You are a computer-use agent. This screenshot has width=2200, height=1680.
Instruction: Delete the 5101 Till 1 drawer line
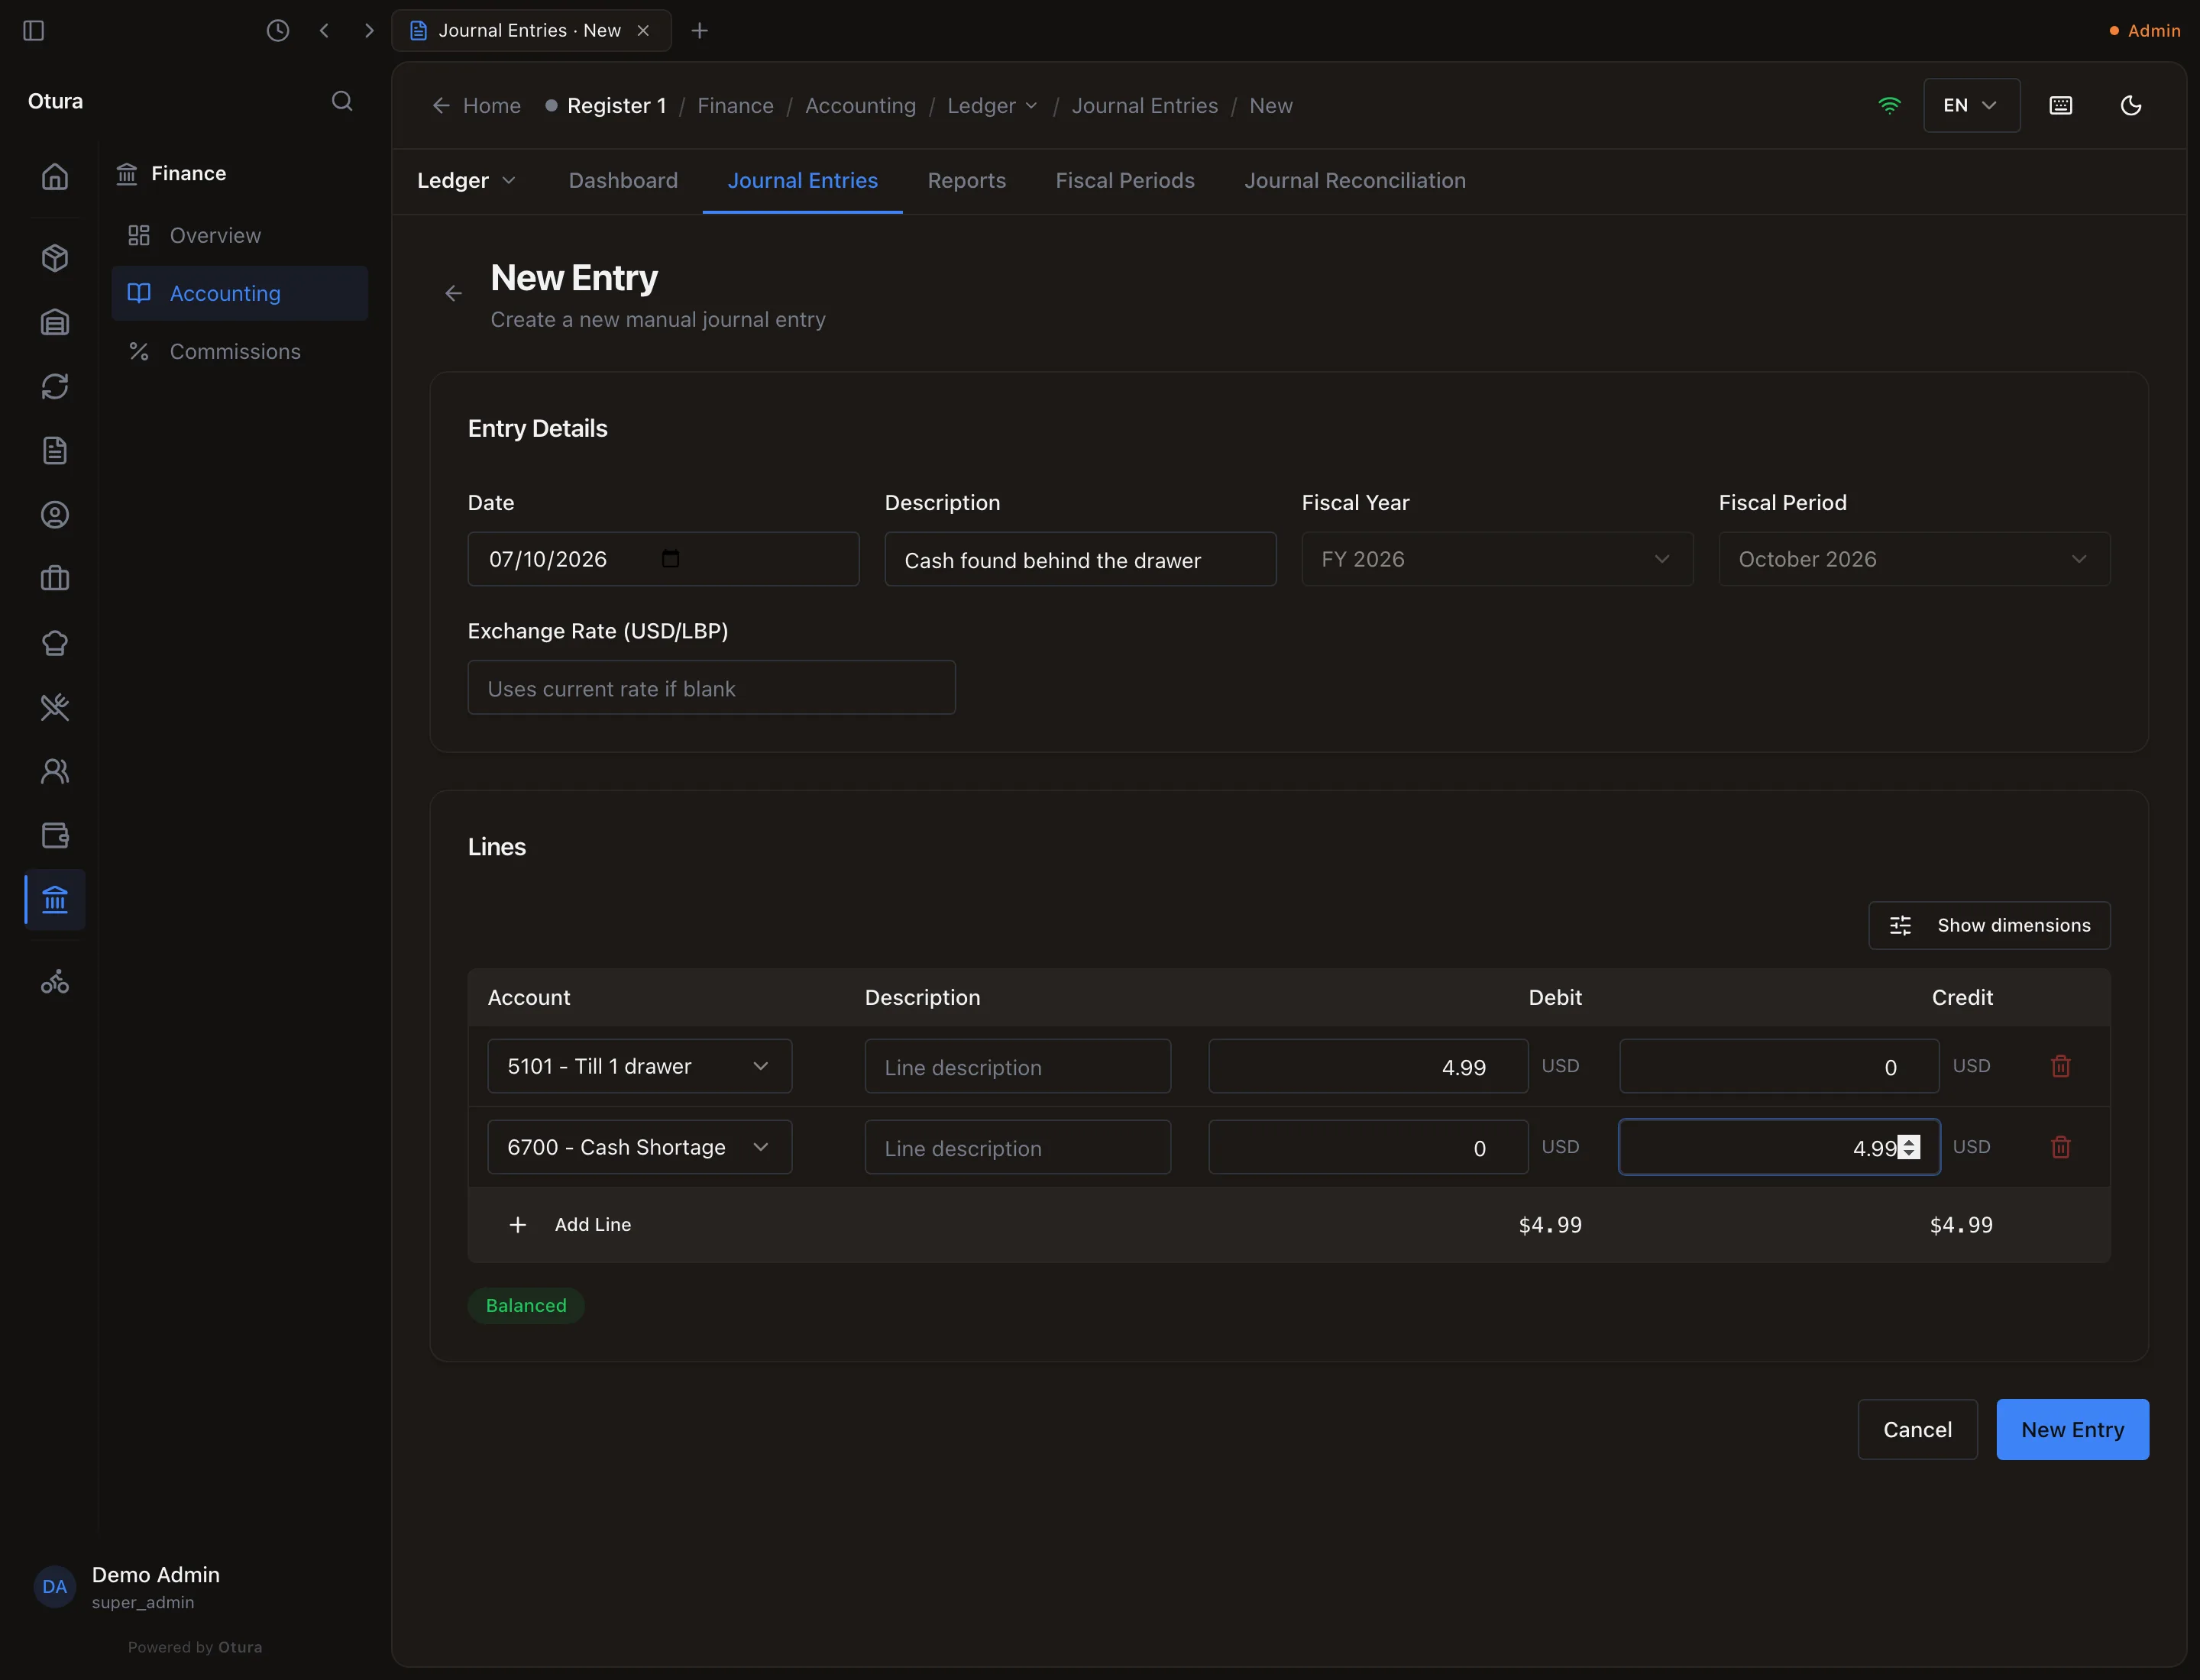click(2061, 1066)
